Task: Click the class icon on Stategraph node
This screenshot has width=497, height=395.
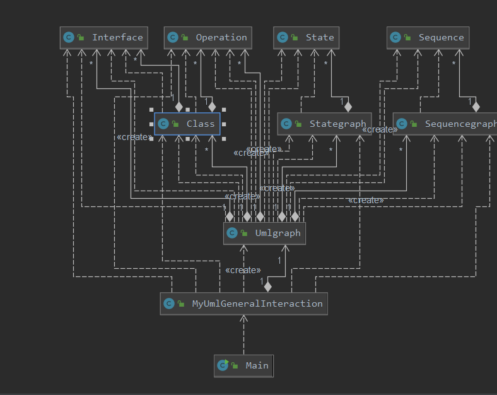Action: point(286,124)
